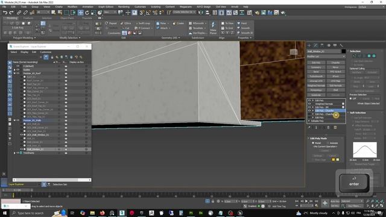Switch to the Freeform ribbon tab
Viewport: 386px width, 217px height.
click(x=28, y=18)
